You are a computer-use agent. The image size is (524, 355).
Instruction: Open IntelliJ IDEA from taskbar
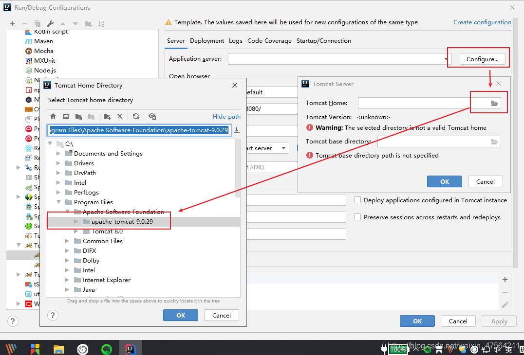coord(131,348)
